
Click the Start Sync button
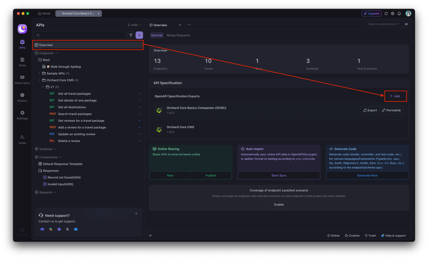[x=279, y=175]
